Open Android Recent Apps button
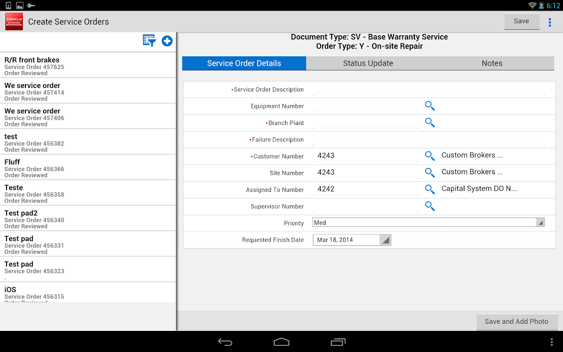Screen dimensions: 563x352 click(x=338, y=342)
